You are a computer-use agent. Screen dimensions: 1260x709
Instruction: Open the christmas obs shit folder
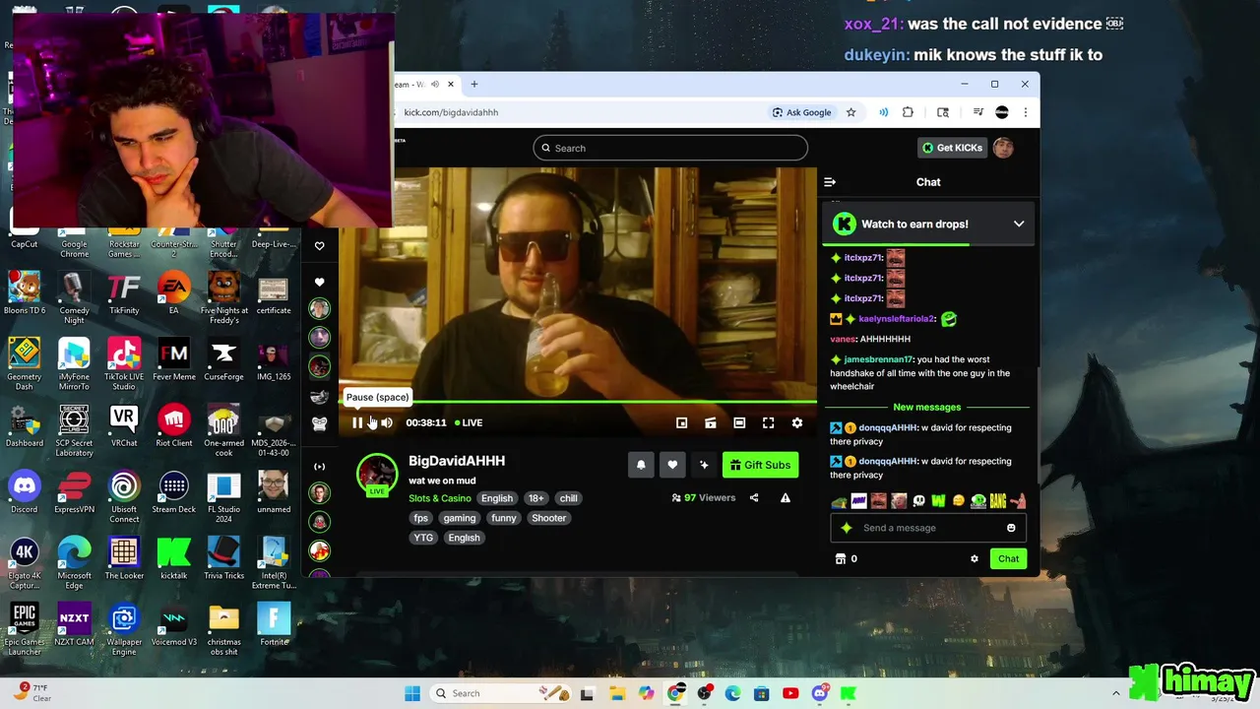(x=223, y=629)
